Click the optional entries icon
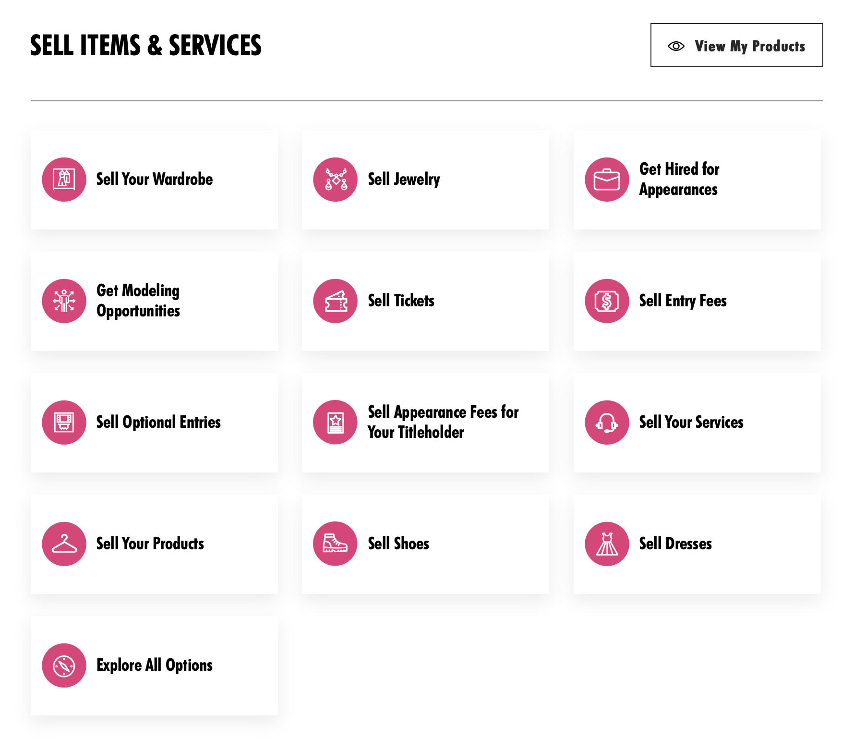Image resolution: width=842 pixels, height=750 pixels. pyautogui.click(x=64, y=423)
